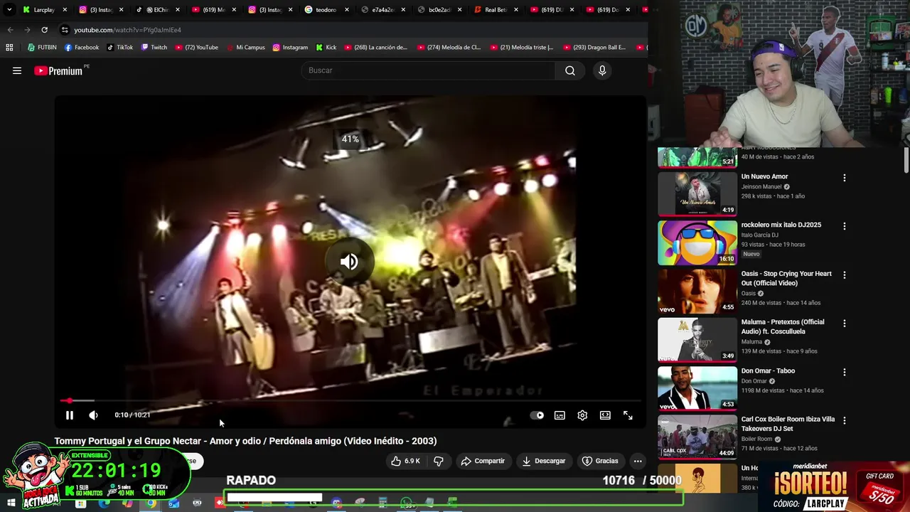The height and width of the screenshot is (512, 910).
Task: Open the (72) YouTube bookmark
Action: [196, 48]
